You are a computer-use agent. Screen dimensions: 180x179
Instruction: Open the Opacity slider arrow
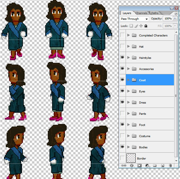pos(175,18)
